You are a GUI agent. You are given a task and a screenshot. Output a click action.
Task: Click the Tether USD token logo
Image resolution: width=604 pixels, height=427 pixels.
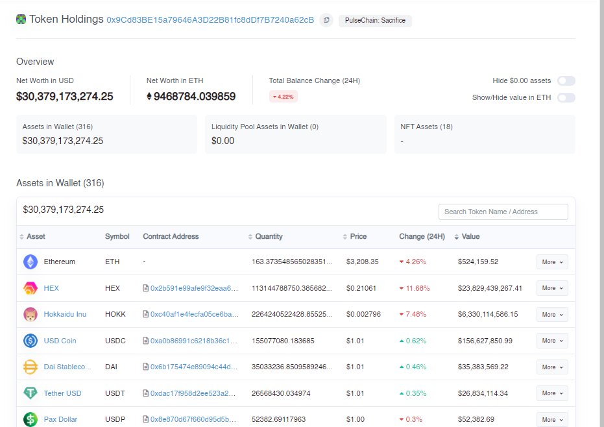click(x=30, y=393)
